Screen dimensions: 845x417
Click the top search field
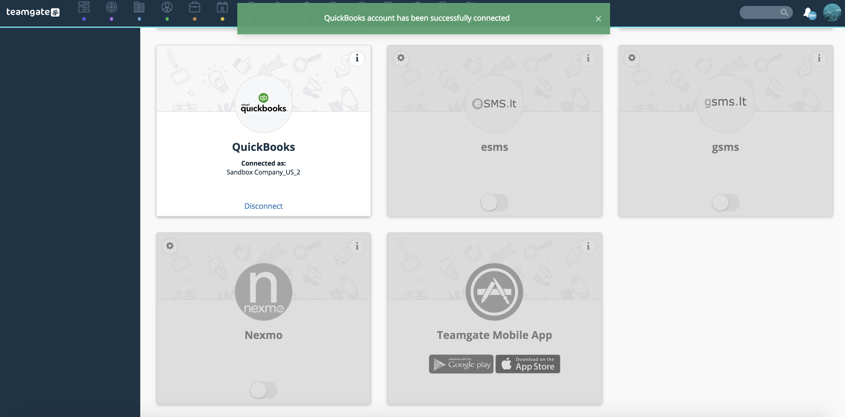766,12
